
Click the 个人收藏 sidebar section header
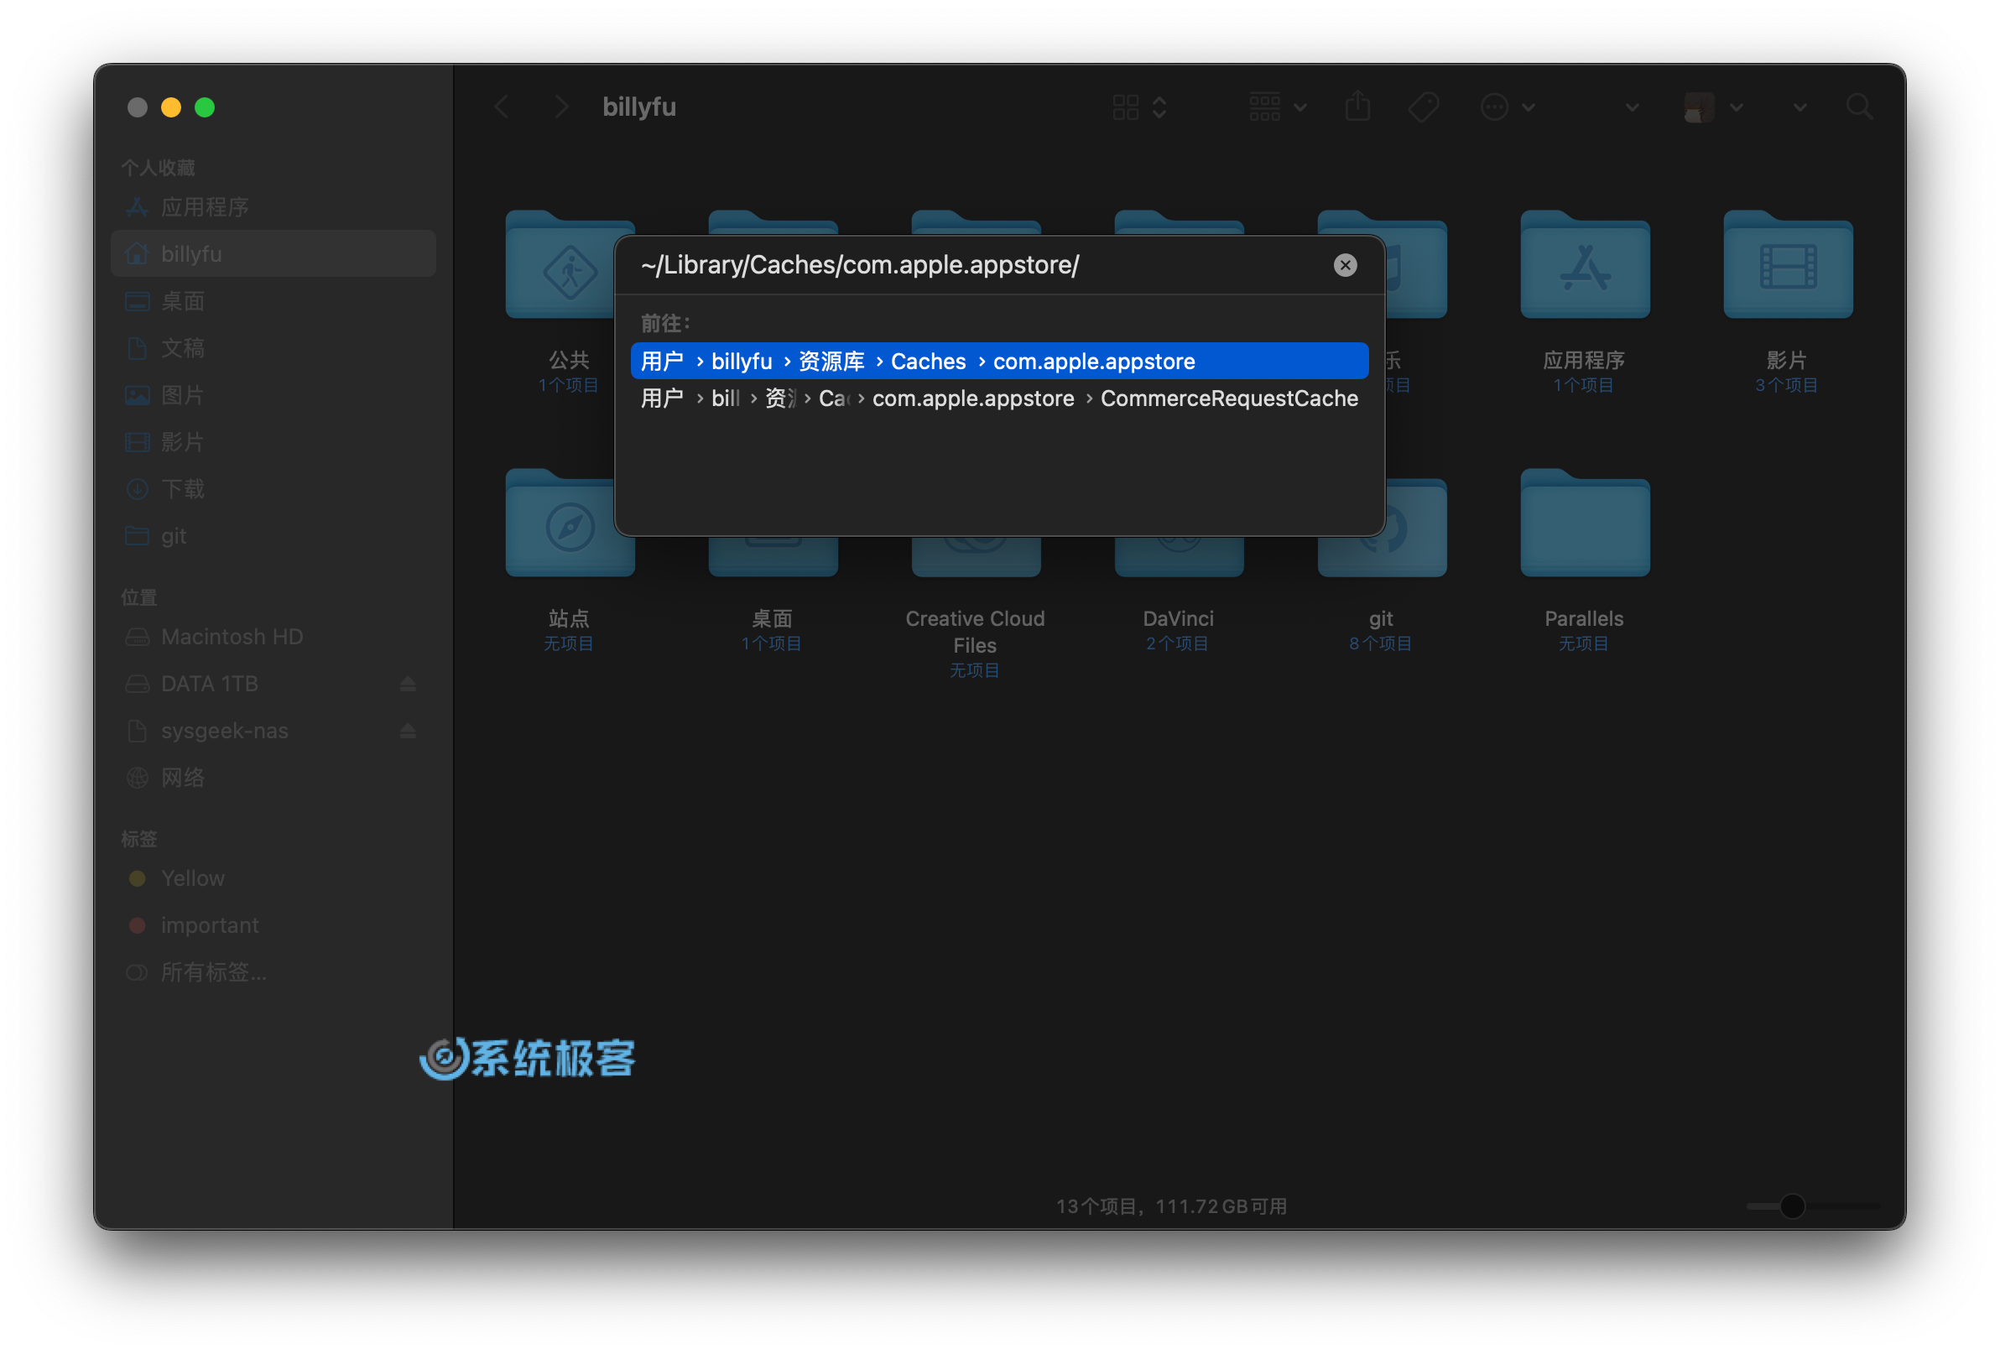pyautogui.click(x=159, y=167)
